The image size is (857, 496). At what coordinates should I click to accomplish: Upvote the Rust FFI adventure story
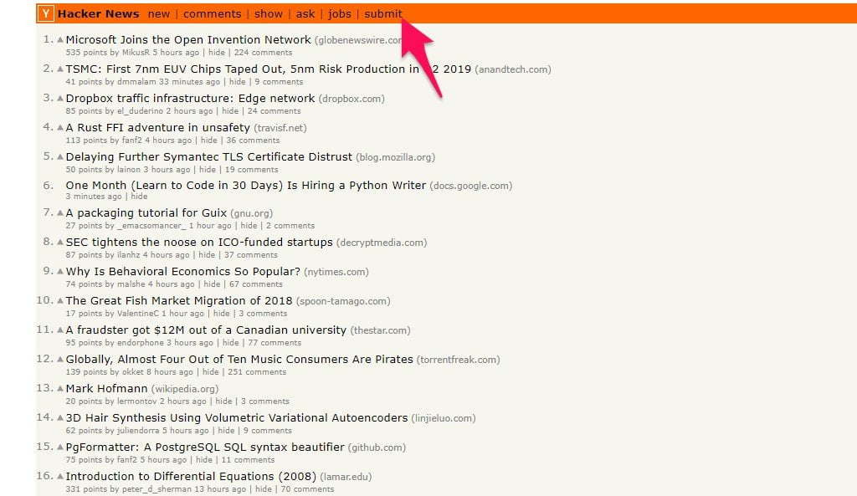60,127
